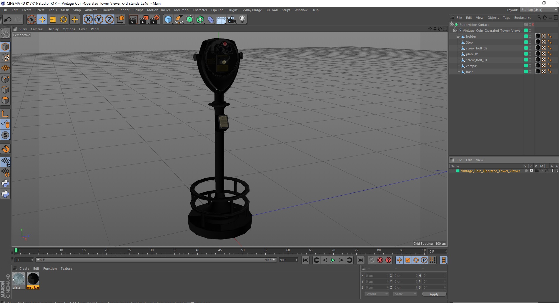Open the Layout dropdown Startup (User)
The image size is (559, 303).
[x=539, y=10]
